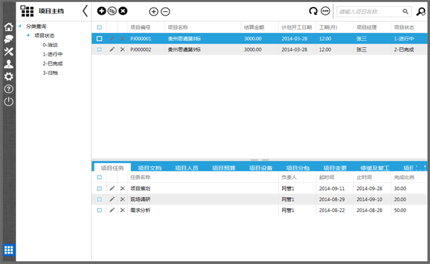Select the cell PJ000002

tap(141, 49)
